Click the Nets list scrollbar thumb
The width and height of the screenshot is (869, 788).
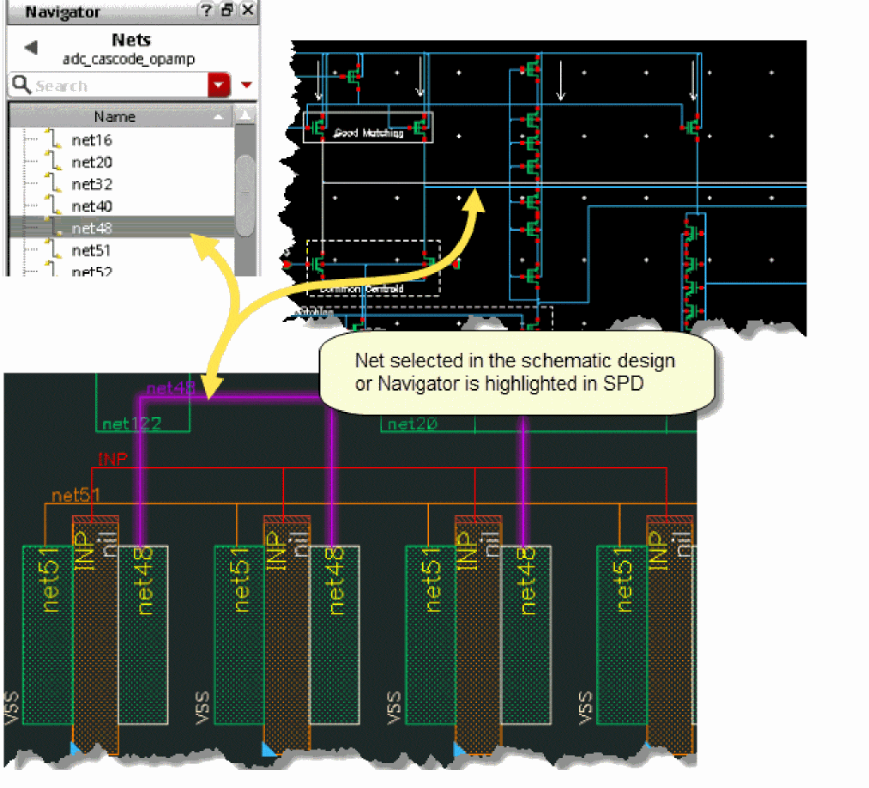point(245,194)
